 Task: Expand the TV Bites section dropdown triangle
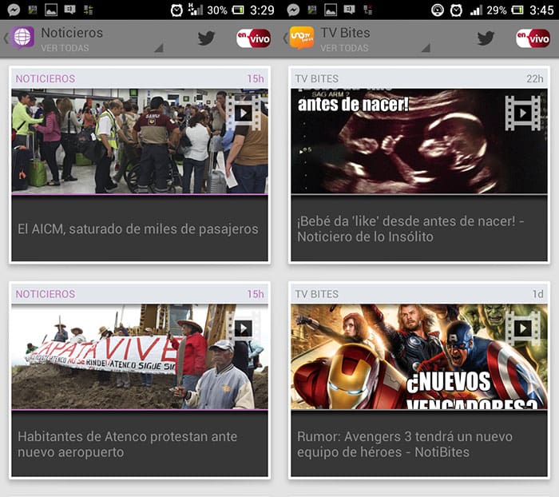(x=426, y=48)
